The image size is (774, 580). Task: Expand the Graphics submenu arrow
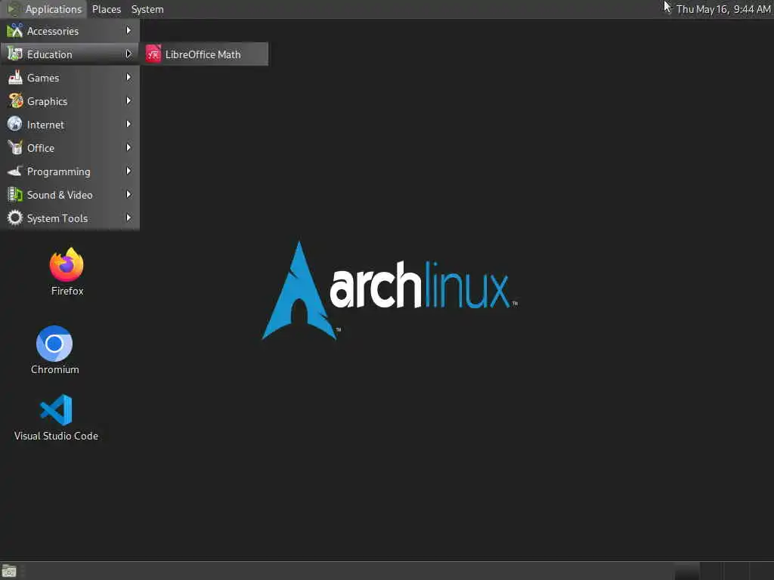(128, 100)
